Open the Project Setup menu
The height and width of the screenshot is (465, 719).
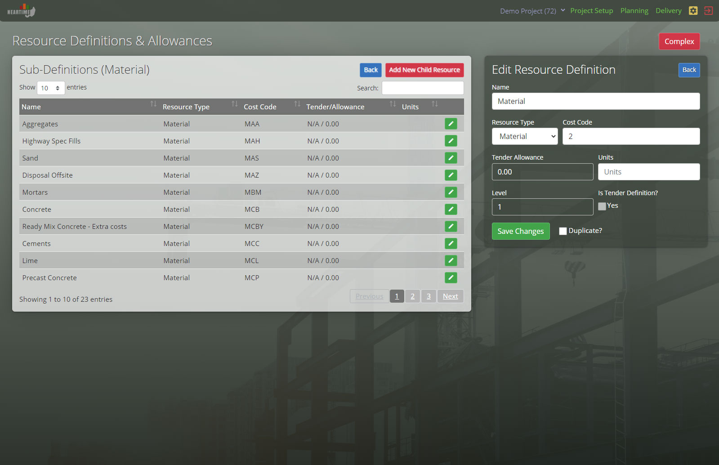[591, 11]
